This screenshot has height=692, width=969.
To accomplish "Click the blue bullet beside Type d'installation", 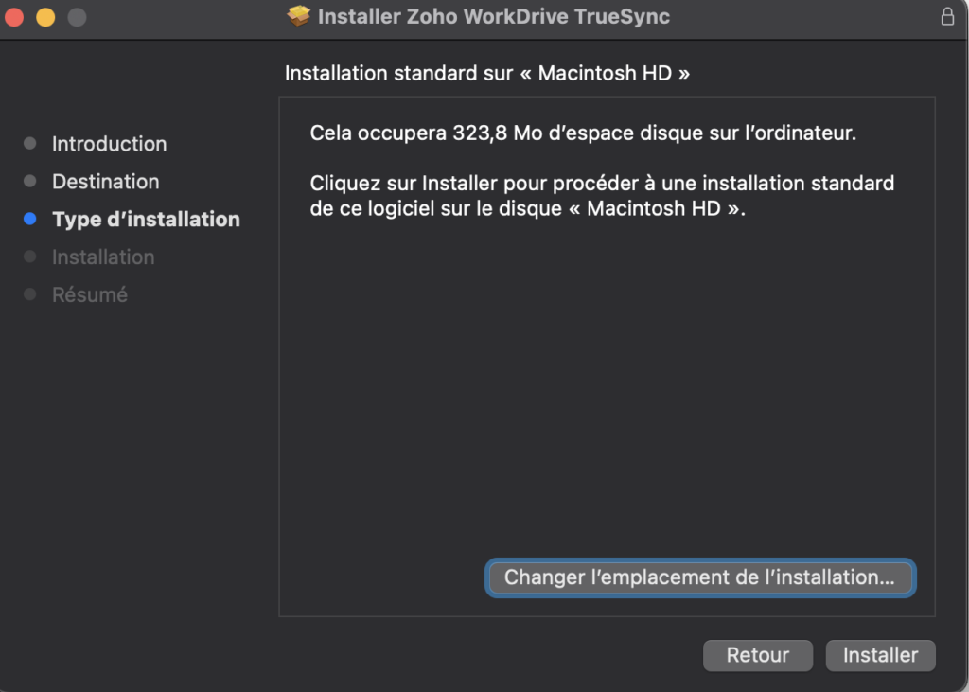I will [29, 219].
